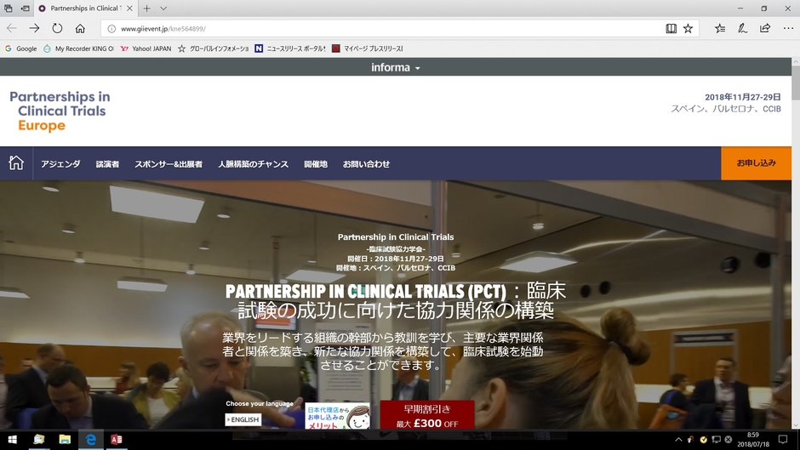Screen dimensions: 800x450
Task: Go to site home via house icon
Action: (16, 162)
